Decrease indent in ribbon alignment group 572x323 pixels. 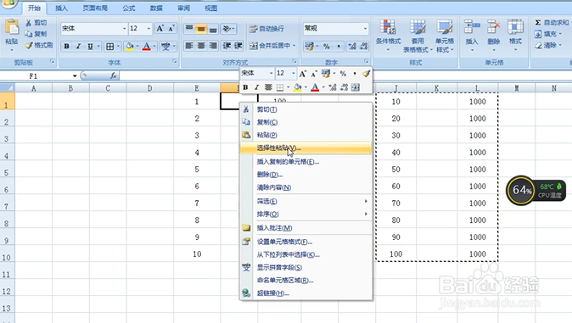click(227, 46)
